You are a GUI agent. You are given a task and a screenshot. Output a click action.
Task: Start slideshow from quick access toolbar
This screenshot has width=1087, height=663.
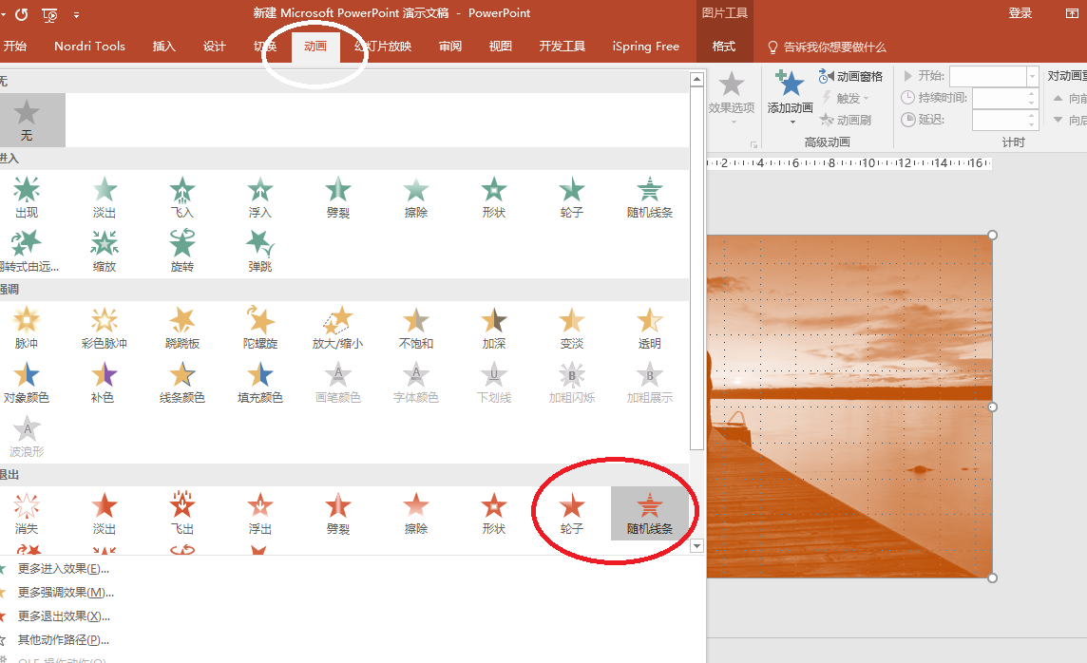tap(50, 14)
